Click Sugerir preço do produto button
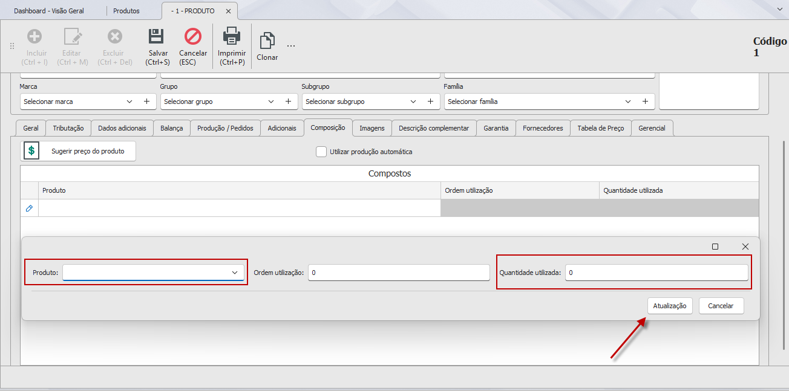This screenshot has height=391, width=789. [78, 151]
